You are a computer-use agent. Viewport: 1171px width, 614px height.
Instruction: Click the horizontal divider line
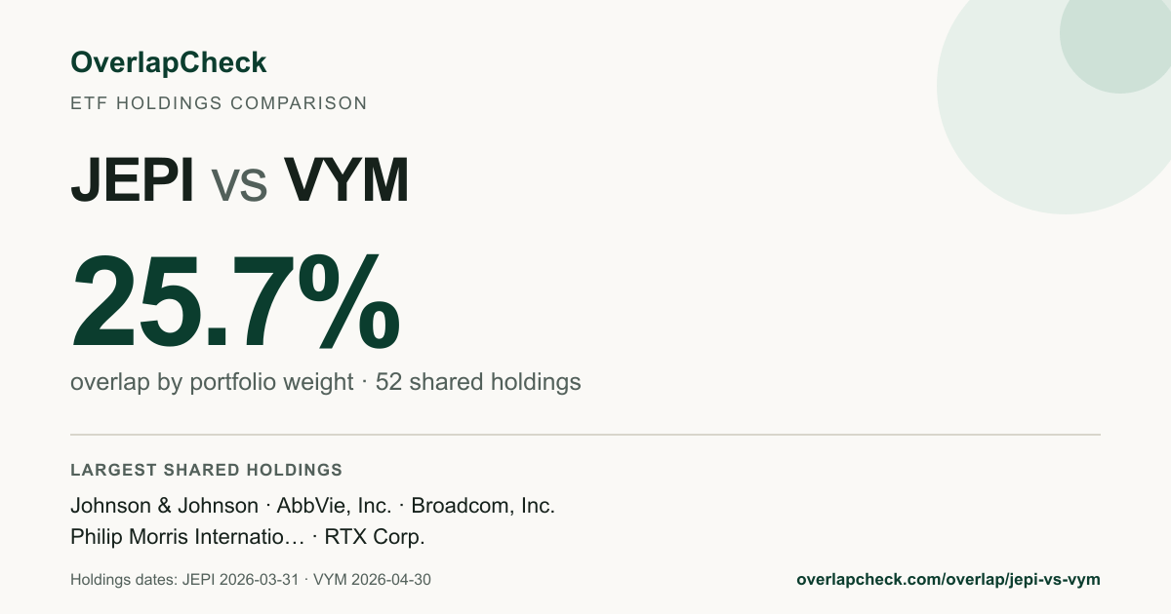585,435
